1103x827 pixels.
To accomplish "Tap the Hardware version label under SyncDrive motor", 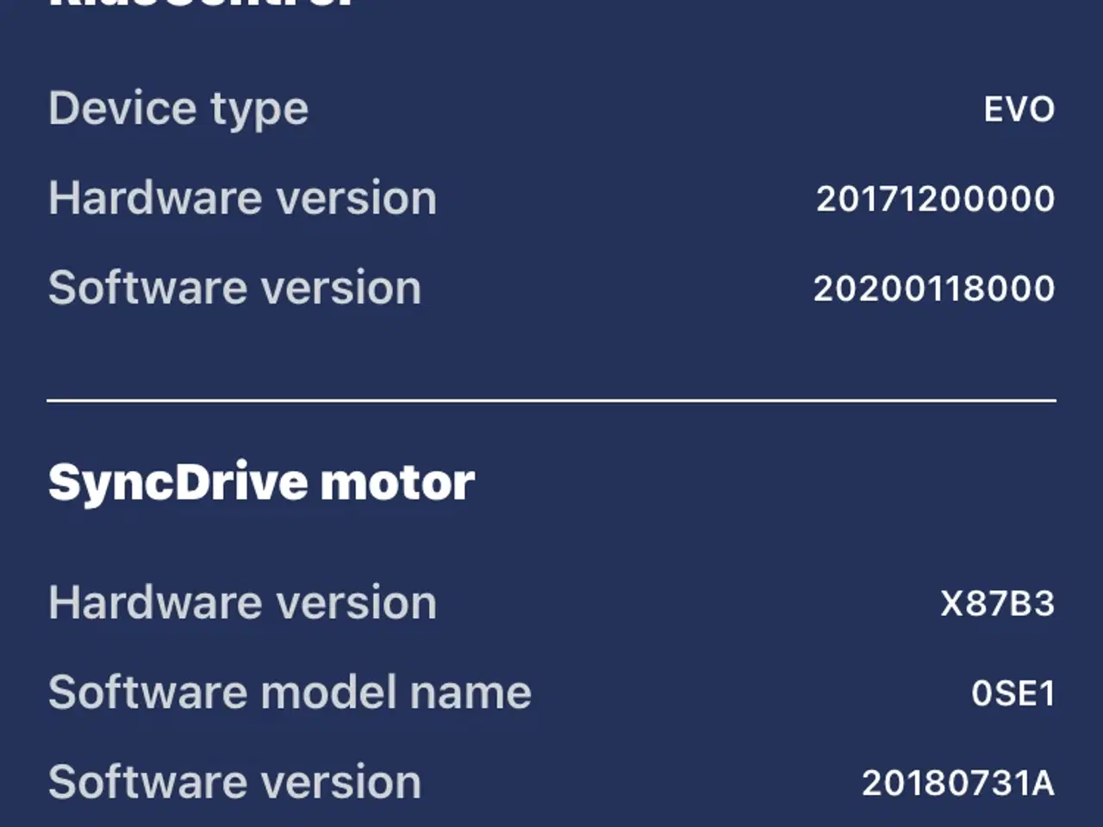I will (242, 602).
